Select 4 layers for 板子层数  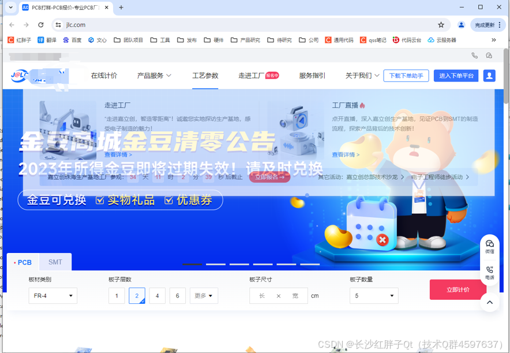(157, 296)
